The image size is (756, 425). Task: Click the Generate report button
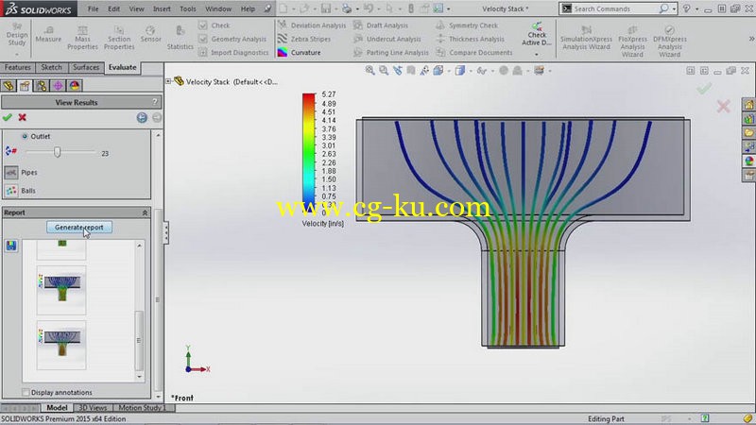pyautogui.click(x=79, y=227)
